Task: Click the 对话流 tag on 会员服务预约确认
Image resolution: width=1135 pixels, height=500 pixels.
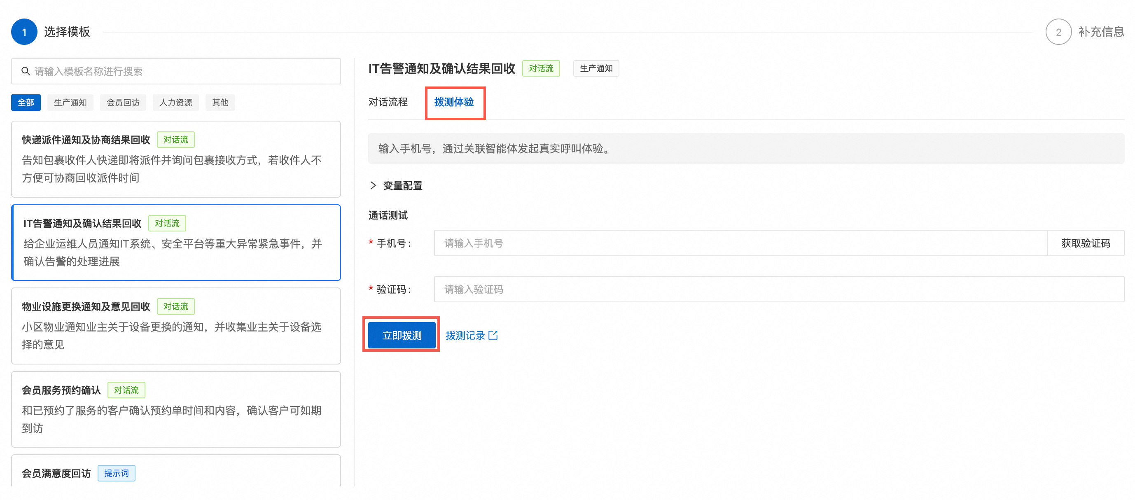Action: (126, 390)
